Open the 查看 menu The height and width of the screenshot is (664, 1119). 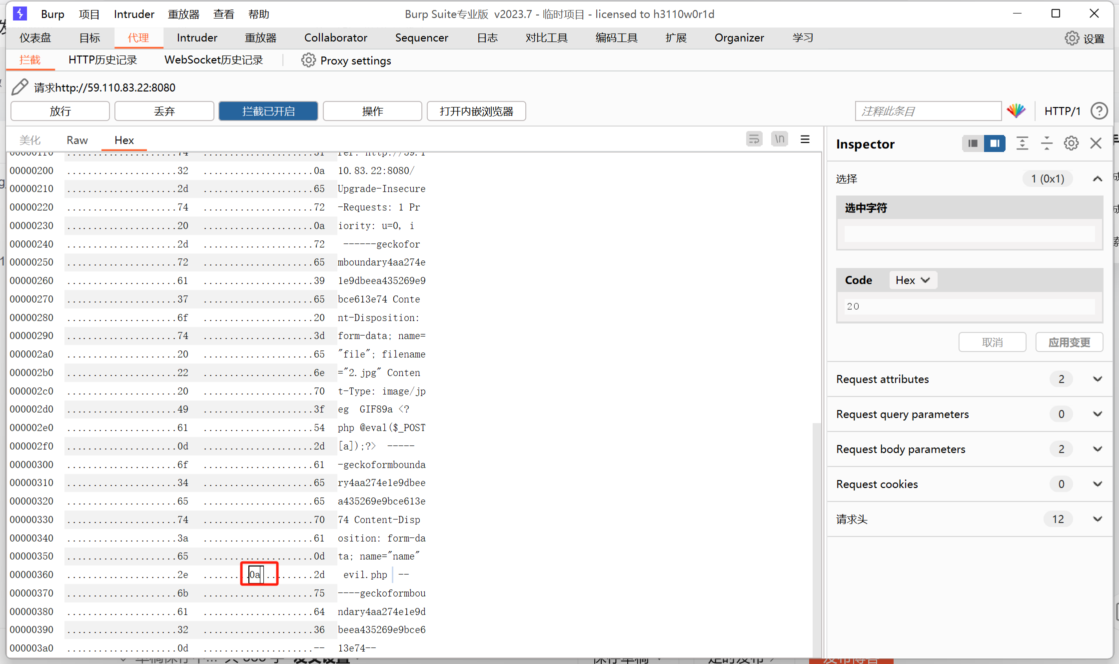point(223,14)
